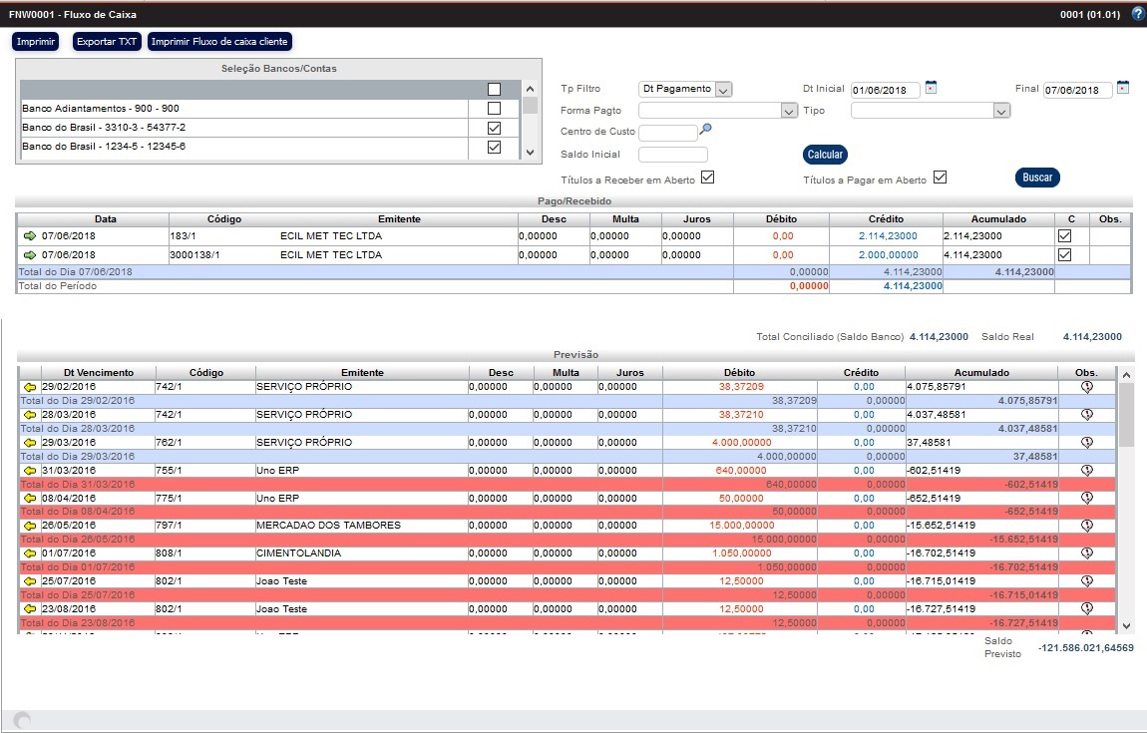Open observation icon for CIMENTOLANDIA row
Screen dimensions: 1147x733
[1087, 553]
